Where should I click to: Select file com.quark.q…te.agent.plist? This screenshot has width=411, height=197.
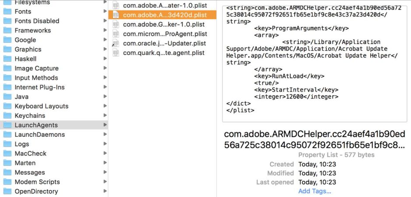(164, 53)
